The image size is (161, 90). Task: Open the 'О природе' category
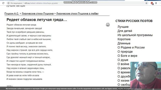tap(125, 51)
